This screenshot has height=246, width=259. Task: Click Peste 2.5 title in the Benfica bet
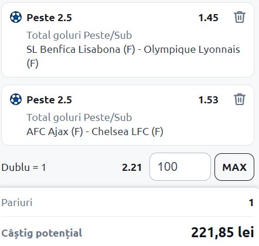tap(49, 18)
